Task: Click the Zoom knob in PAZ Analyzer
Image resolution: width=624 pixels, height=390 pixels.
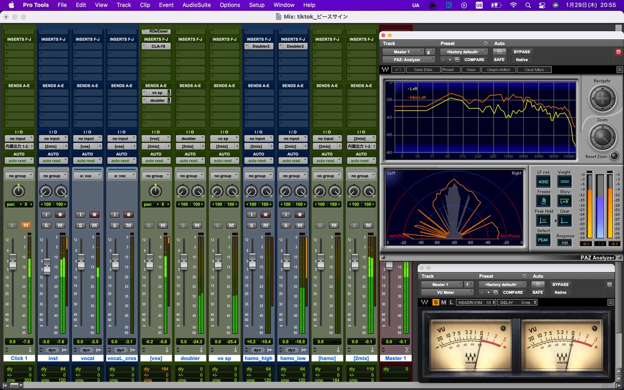Action: (603, 137)
